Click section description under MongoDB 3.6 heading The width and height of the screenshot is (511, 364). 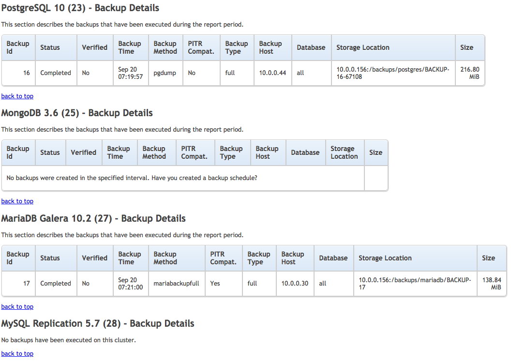122,129
